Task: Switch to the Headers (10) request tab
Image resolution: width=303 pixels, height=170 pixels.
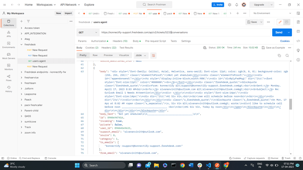Action: click(120, 41)
